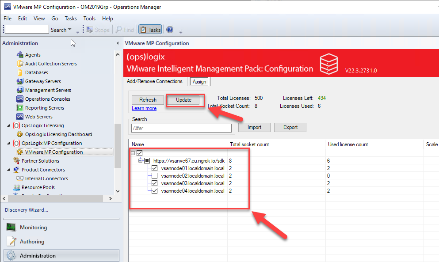Click the Filter search field
This screenshot has height=262, width=439.
[181, 128]
